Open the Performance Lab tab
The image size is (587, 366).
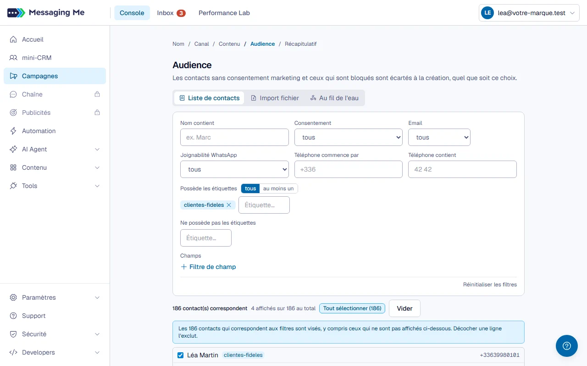(x=224, y=13)
